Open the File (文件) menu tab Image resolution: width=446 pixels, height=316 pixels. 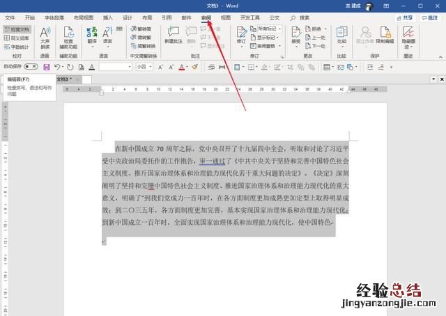pyautogui.click(x=10, y=17)
